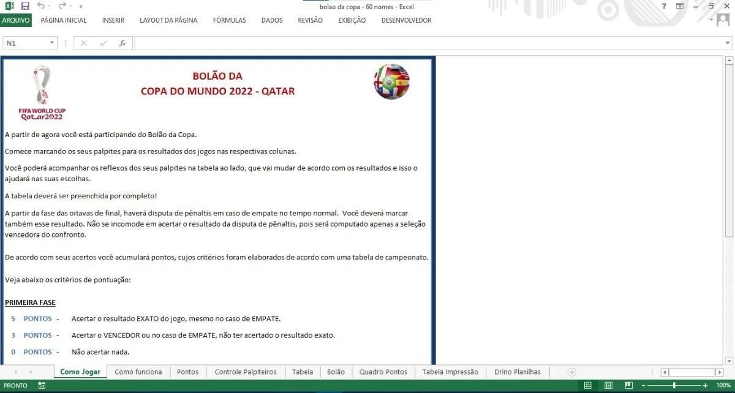
Task: Click the new sheet plus circle
Action: click(571, 372)
